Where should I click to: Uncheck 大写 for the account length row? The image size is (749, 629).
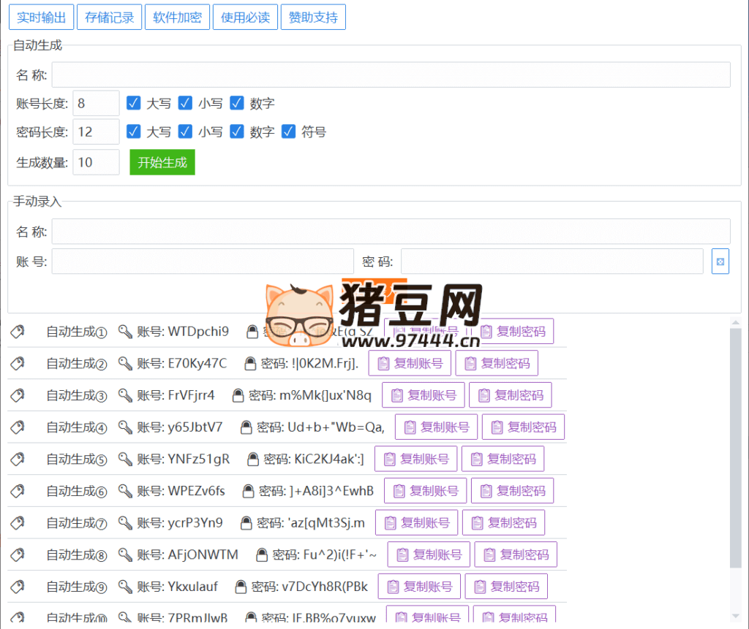click(133, 103)
